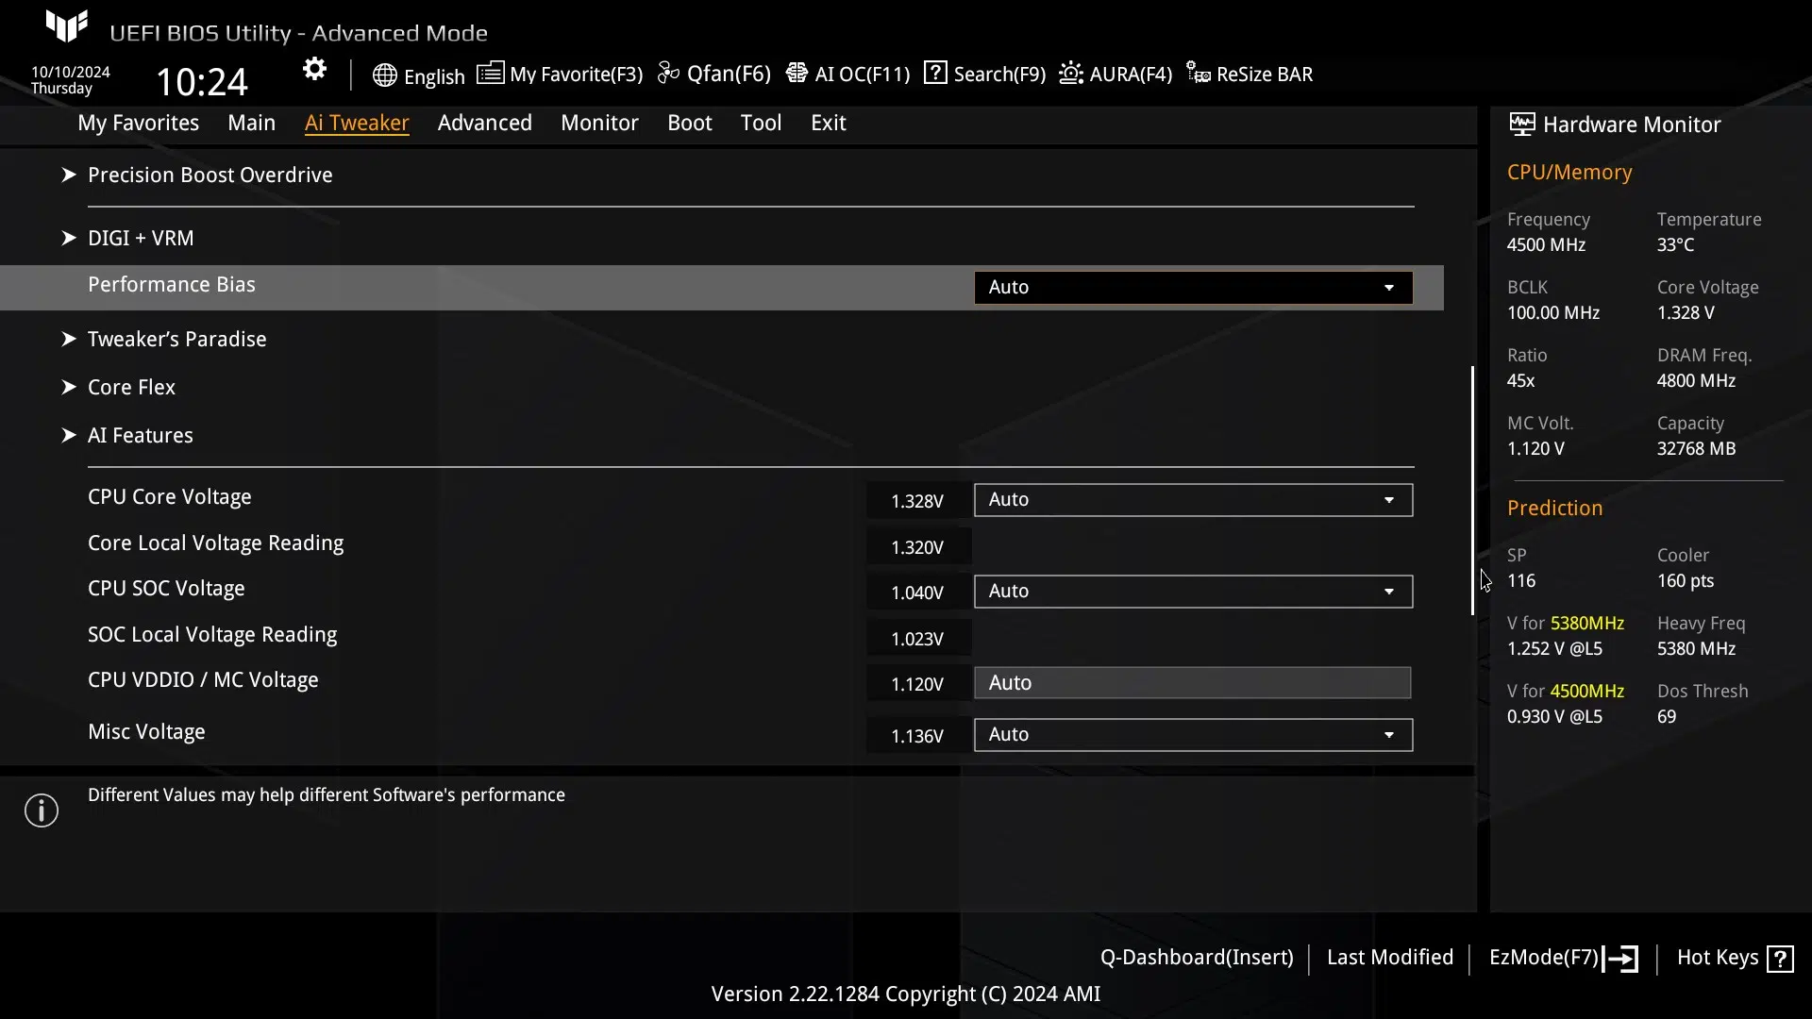Screen dimensions: 1812x1019
Task: Click the date 10/10/2024 Thursday
Action: pyautogui.click(x=71, y=80)
